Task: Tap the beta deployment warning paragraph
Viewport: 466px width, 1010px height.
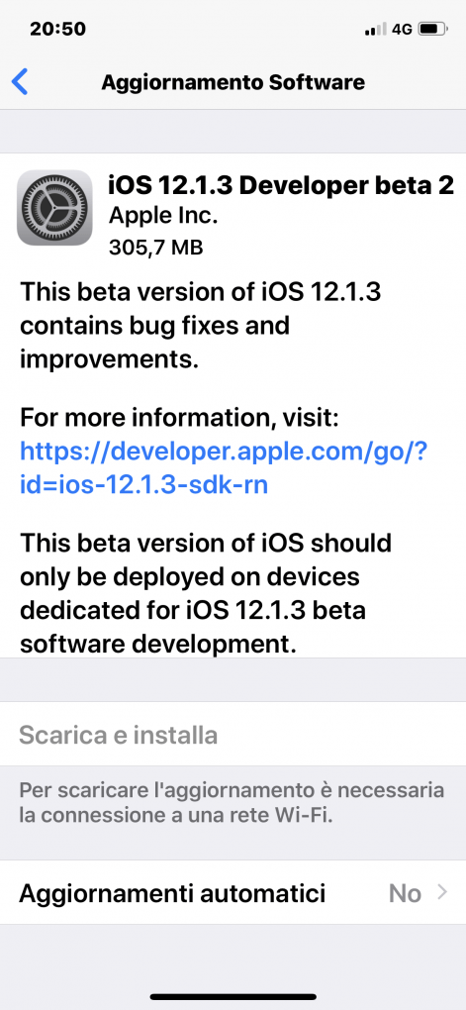Action: click(206, 593)
